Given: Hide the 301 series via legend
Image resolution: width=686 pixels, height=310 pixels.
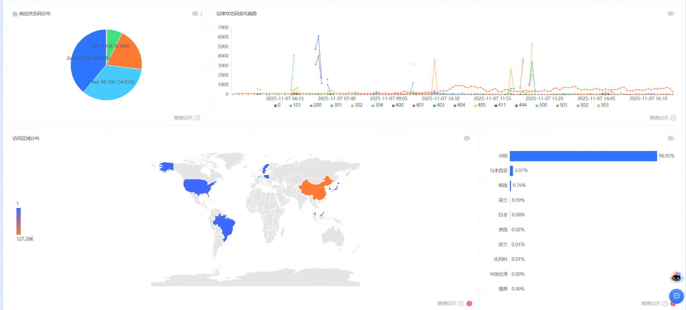Looking at the screenshot, I should 336,105.
